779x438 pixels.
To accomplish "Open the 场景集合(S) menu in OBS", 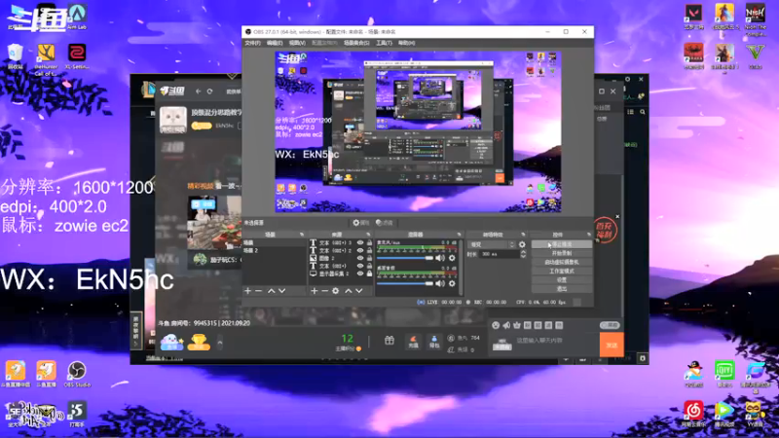I will [356, 43].
